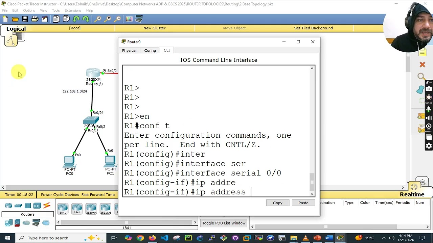Click Set Tiled Background
The image size is (433, 243).
pos(313,28)
